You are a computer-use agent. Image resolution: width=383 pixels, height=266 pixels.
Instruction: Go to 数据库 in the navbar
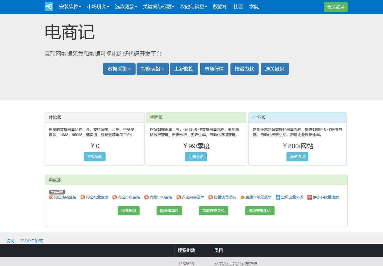click(x=220, y=7)
